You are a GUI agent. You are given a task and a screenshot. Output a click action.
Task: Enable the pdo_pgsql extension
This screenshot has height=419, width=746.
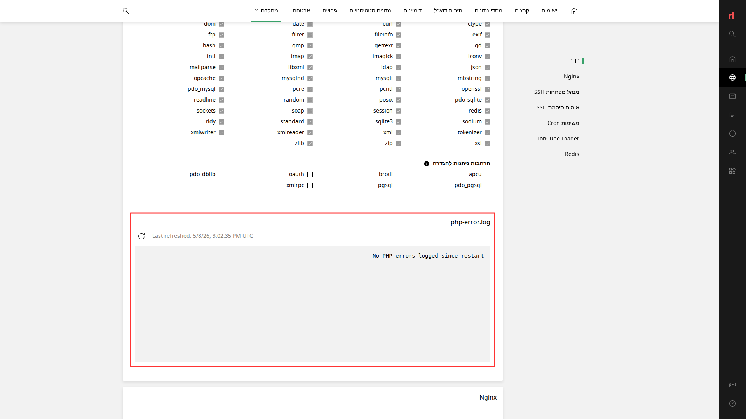tap(488, 185)
